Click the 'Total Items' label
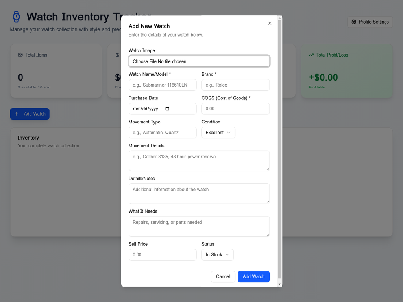Screen dimensions: 403x302 tap(36, 55)
